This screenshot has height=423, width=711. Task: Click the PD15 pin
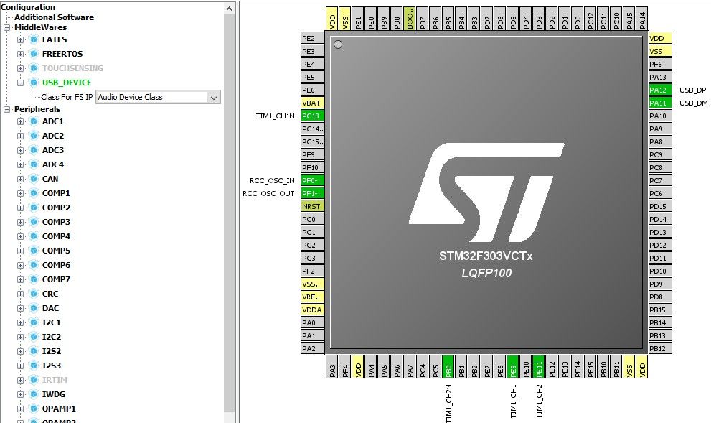(x=660, y=206)
